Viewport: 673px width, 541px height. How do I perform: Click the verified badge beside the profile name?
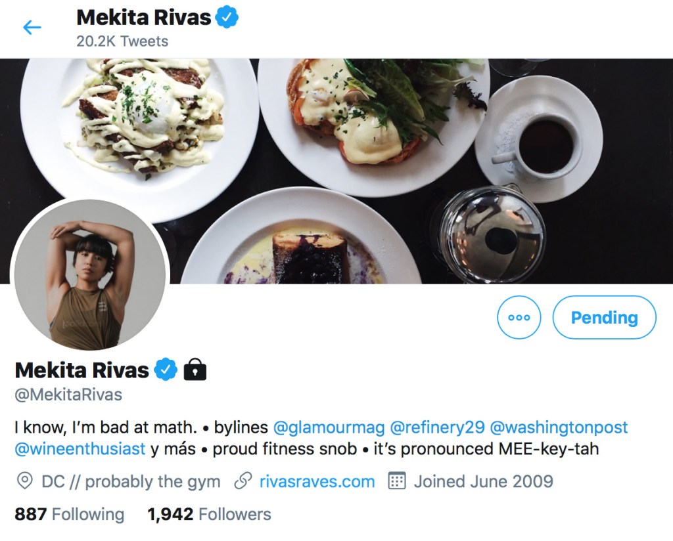point(166,370)
